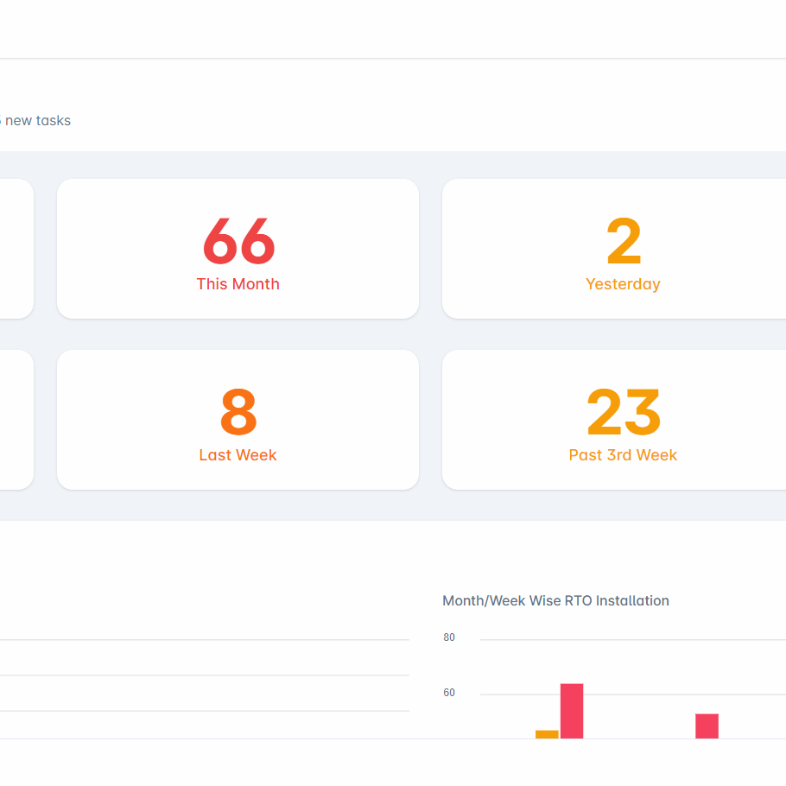Click partially visible card left of Last Week
This screenshot has width=786, height=786.
16,420
